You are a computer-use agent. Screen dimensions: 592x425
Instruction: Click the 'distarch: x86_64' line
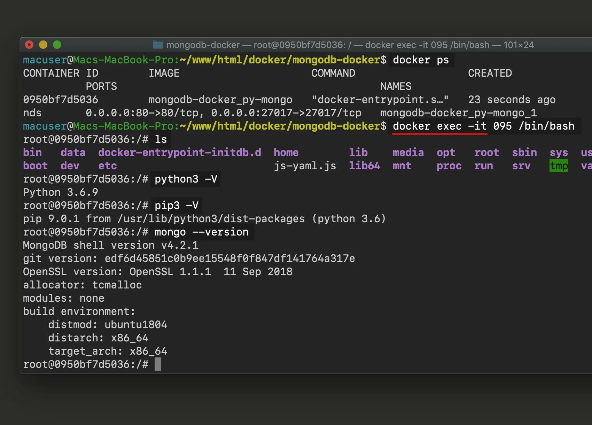pyautogui.click(x=98, y=338)
